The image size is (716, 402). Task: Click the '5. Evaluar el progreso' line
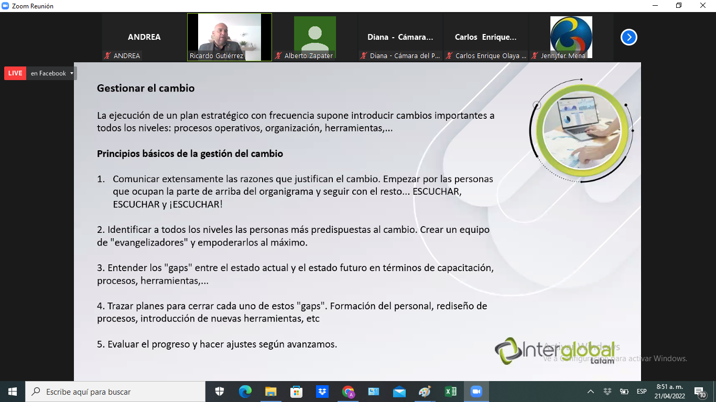[217, 344]
